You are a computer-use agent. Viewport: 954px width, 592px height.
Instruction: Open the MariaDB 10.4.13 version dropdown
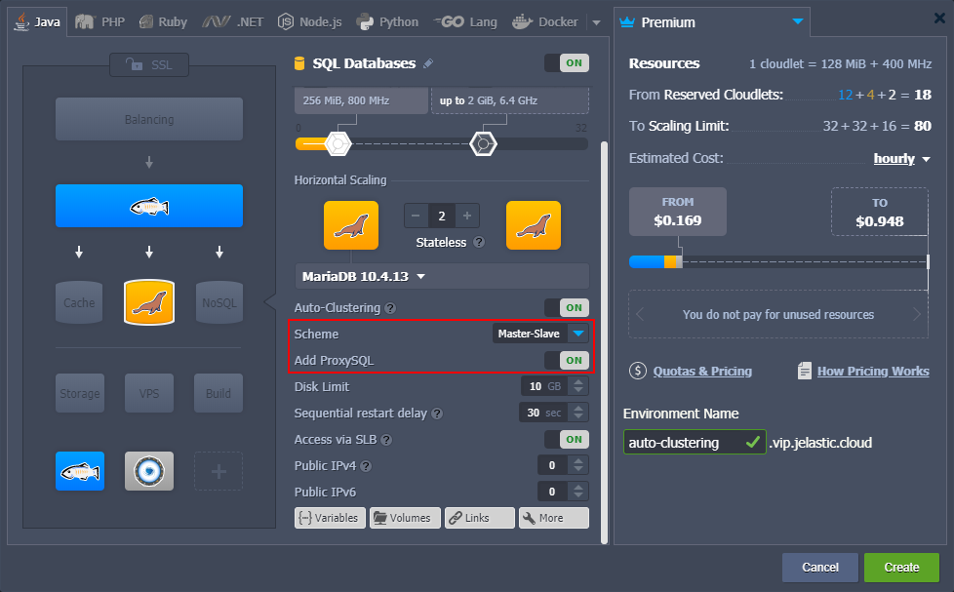(442, 276)
